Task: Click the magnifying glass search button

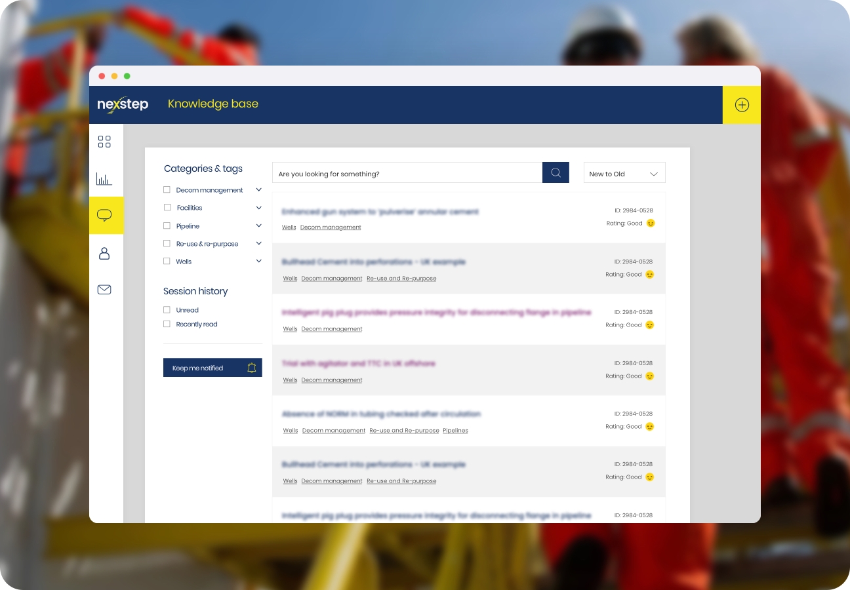Action: pos(556,172)
